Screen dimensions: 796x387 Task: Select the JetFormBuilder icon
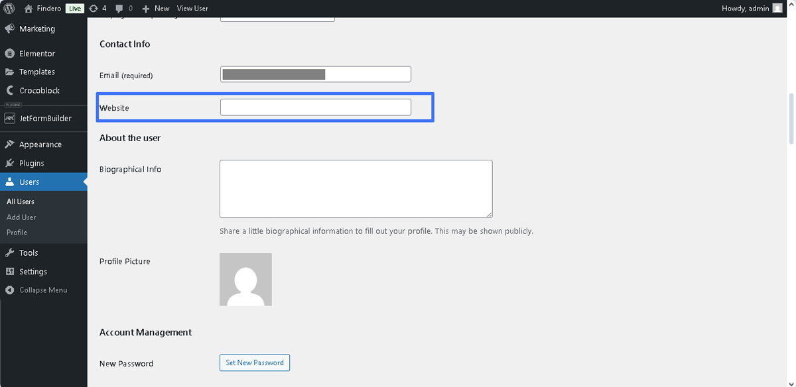(x=9, y=118)
